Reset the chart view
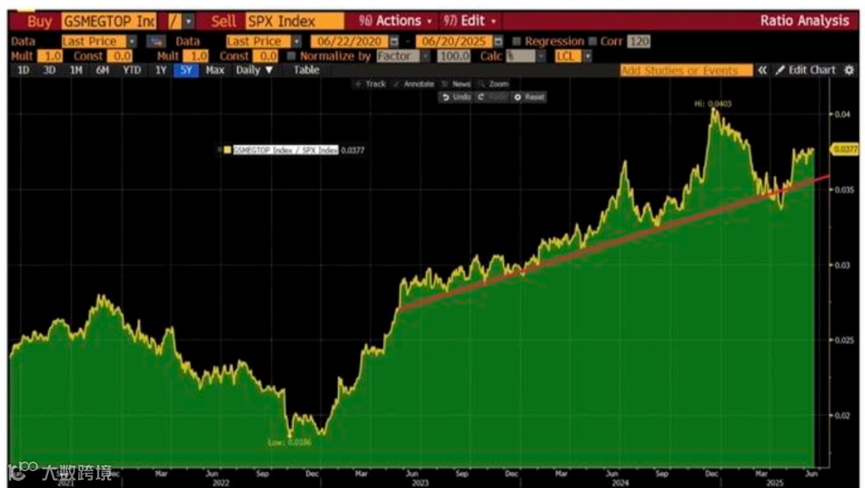The height and width of the screenshot is (488, 865). [x=529, y=97]
